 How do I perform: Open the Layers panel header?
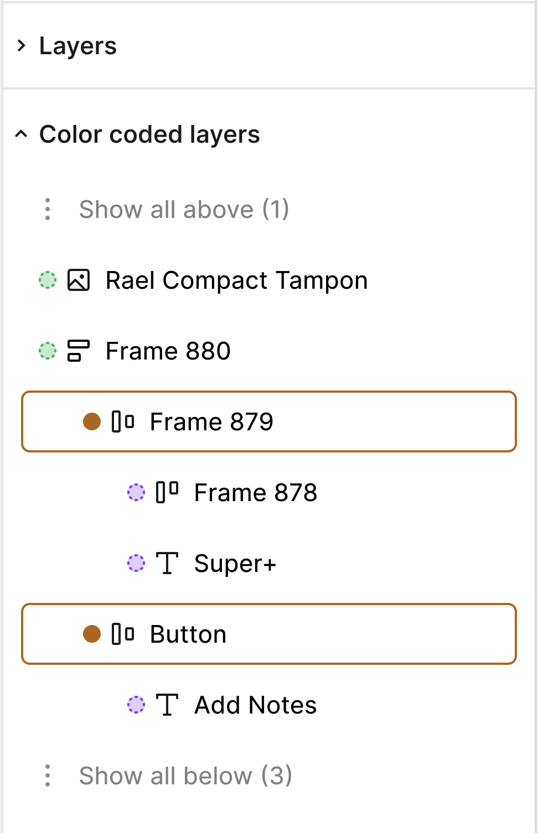pyautogui.click(x=78, y=45)
